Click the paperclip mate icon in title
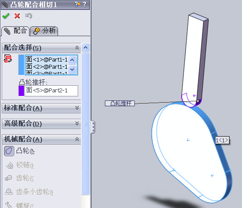 click(5, 4)
